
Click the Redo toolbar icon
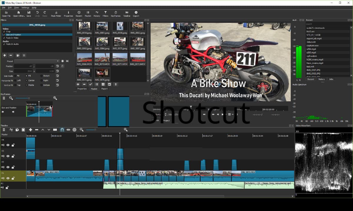(45, 14)
